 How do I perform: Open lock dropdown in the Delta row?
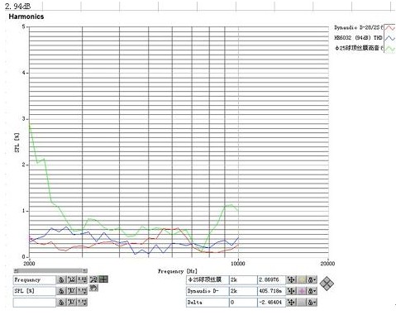coord(312,303)
